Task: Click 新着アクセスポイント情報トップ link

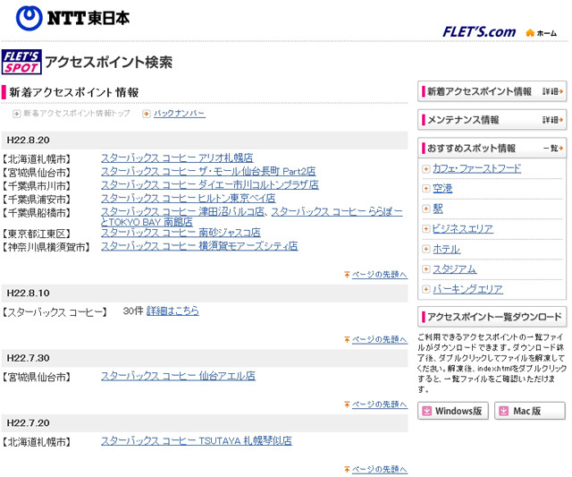Action: (x=77, y=114)
